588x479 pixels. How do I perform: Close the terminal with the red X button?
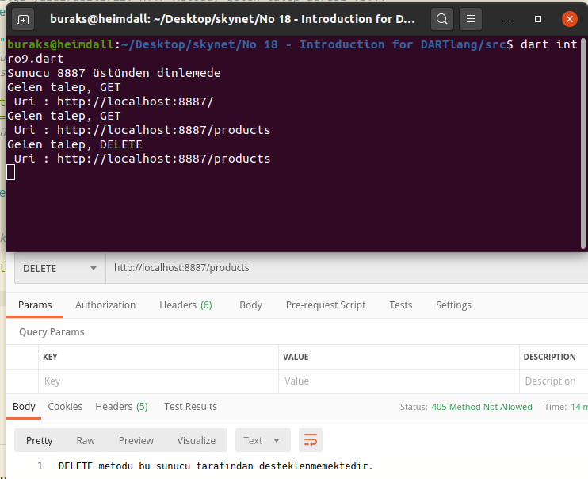tap(568, 19)
